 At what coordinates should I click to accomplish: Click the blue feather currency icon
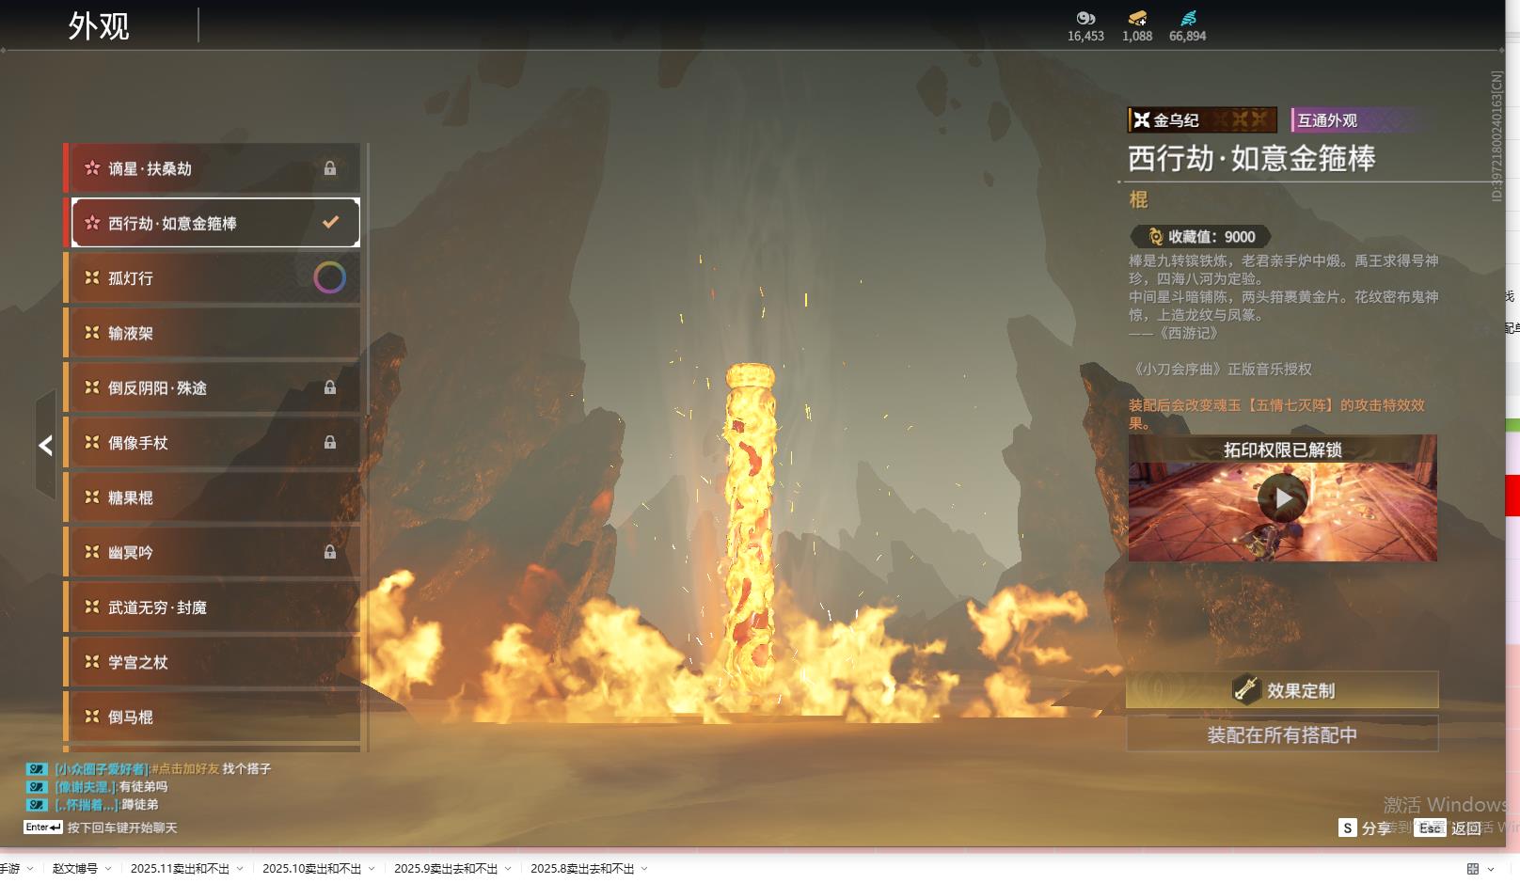point(1188,18)
